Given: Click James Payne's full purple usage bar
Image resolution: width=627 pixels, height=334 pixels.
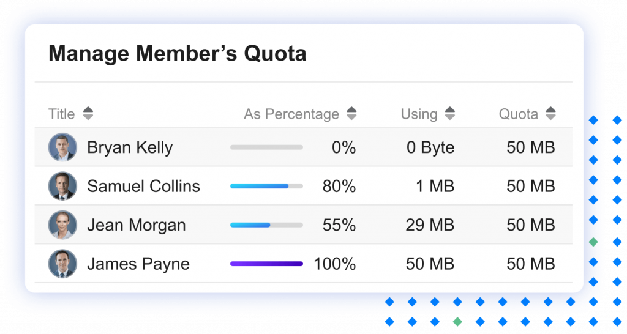Looking at the screenshot, I should pyautogui.click(x=266, y=264).
